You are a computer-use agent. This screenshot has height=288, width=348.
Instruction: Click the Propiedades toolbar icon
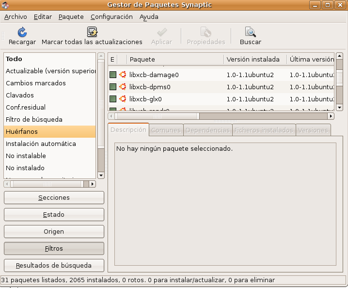pyautogui.click(x=206, y=32)
